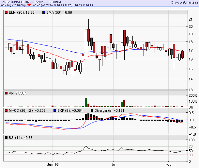The height and width of the screenshot is (168, 199).
Task: Click the tall white candlestick in late June
Action: 86,44
